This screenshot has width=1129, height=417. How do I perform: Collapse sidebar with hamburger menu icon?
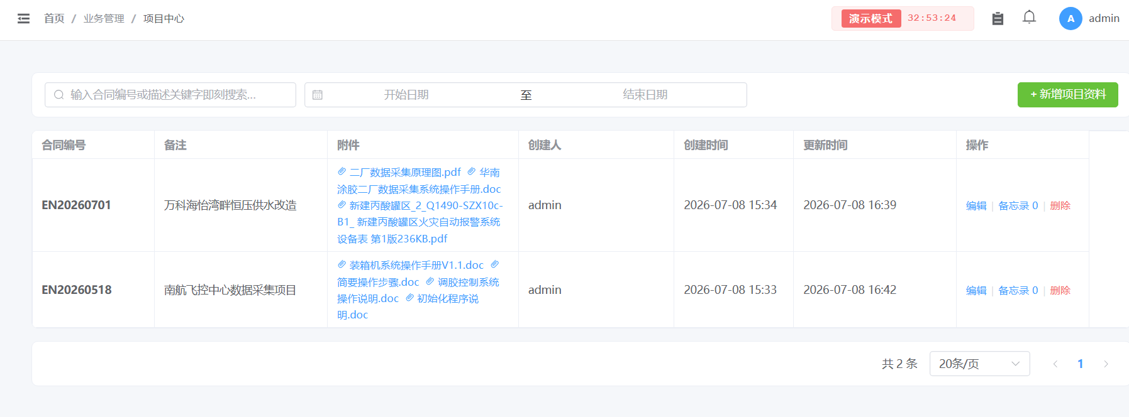23,19
